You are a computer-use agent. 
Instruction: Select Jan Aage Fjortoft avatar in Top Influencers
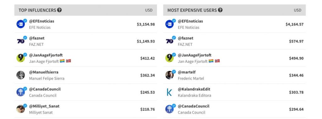pyautogui.click(x=21, y=58)
